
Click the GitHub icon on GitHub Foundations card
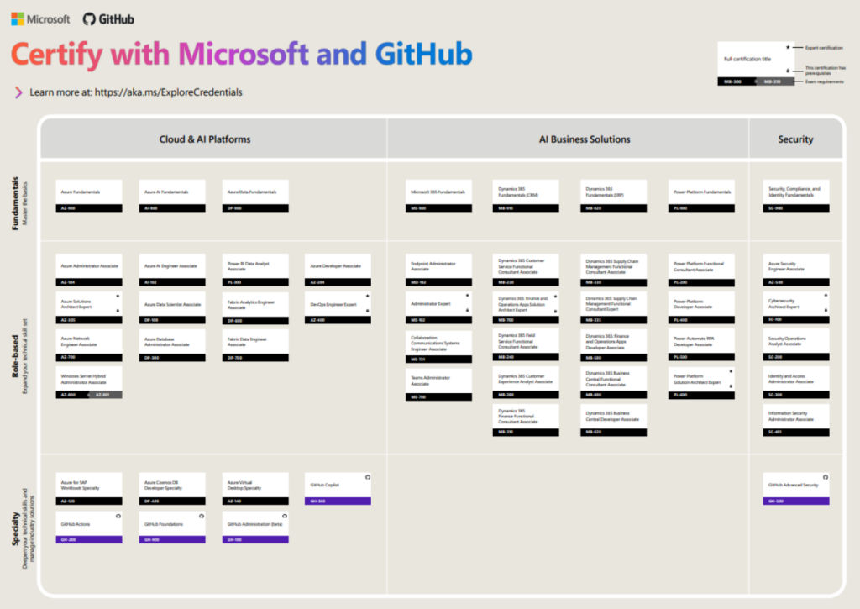(200, 516)
